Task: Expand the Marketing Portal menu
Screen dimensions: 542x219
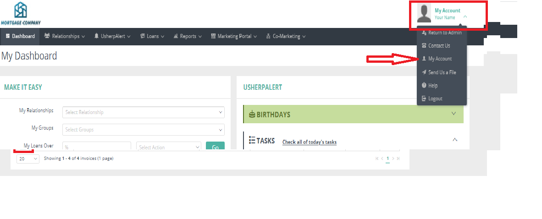Action: point(234,36)
